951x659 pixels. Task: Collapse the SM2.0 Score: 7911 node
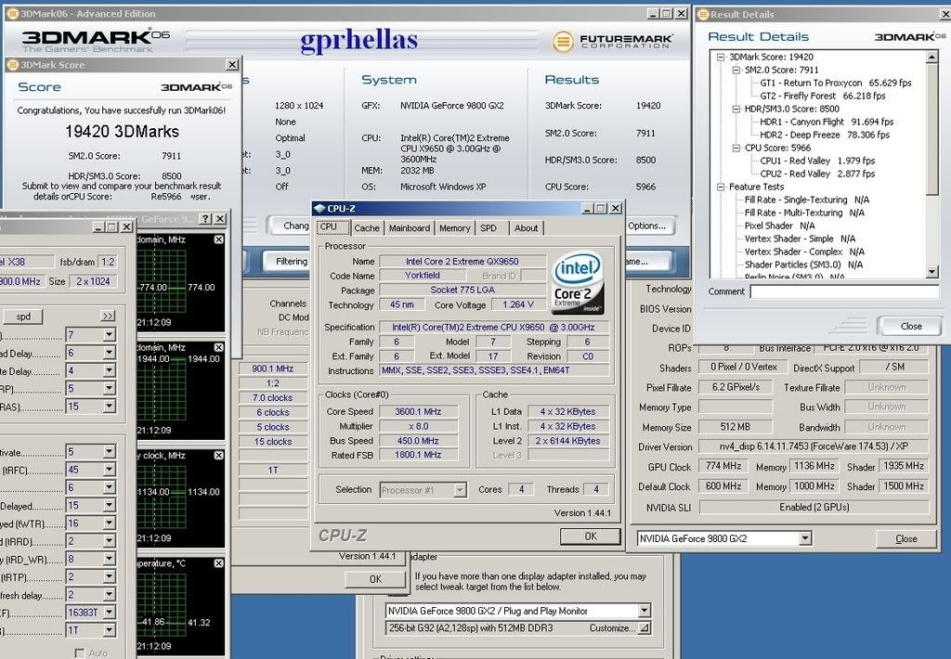pyautogui.click(x=736, y=71)
